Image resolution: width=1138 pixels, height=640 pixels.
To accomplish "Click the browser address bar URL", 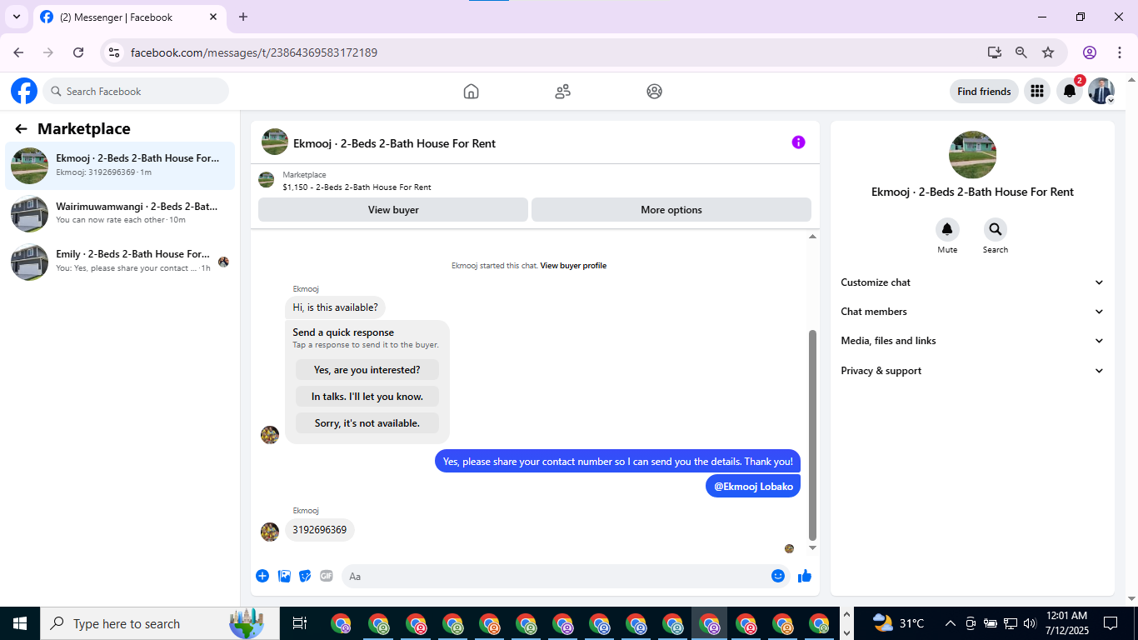I will (254, 52).
